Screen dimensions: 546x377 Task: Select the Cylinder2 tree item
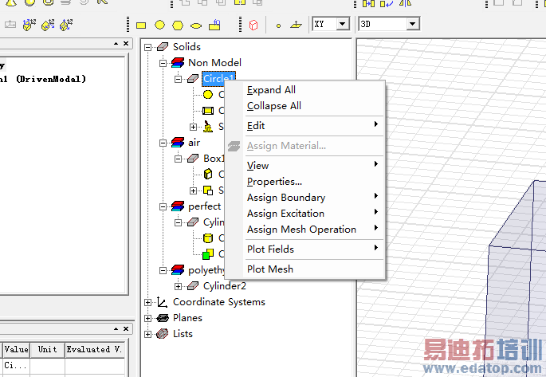(225, 286)
